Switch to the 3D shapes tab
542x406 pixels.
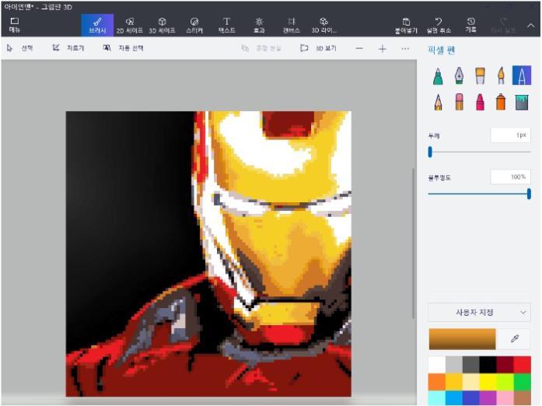point(162,25)
